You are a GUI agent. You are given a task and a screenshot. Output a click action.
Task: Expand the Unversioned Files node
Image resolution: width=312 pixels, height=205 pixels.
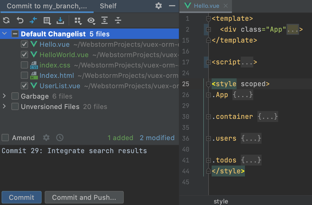click(x=4, y=106)
